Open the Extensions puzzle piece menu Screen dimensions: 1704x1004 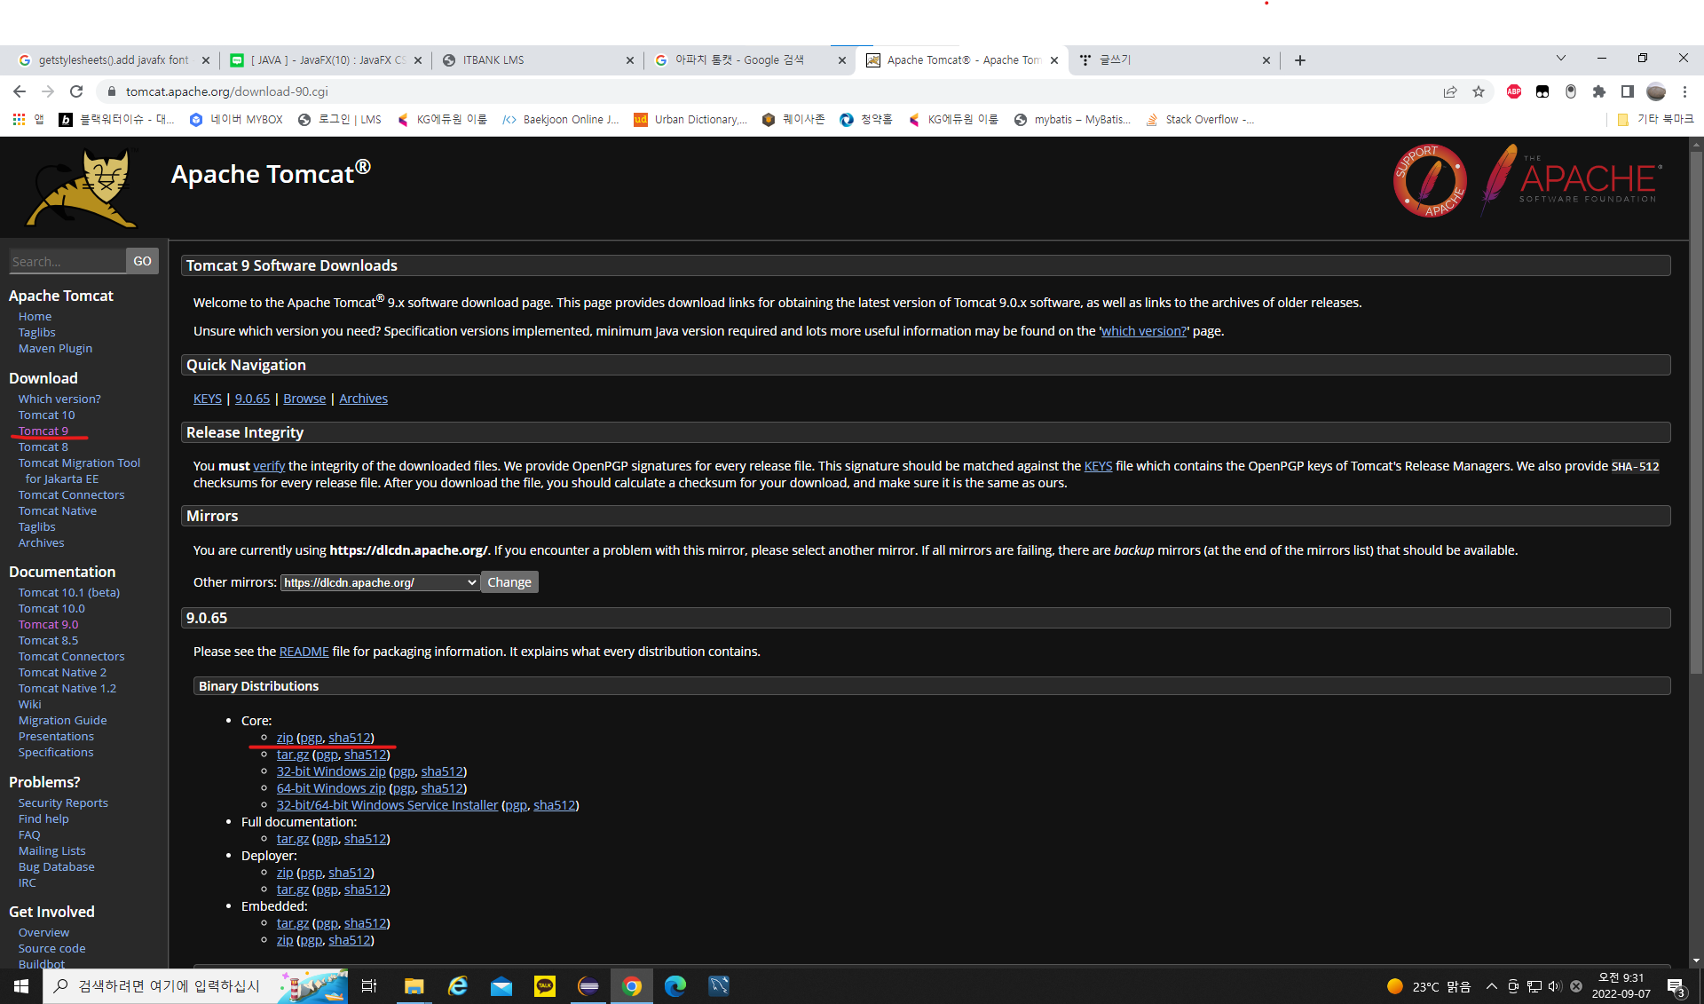coord(1599,91)
